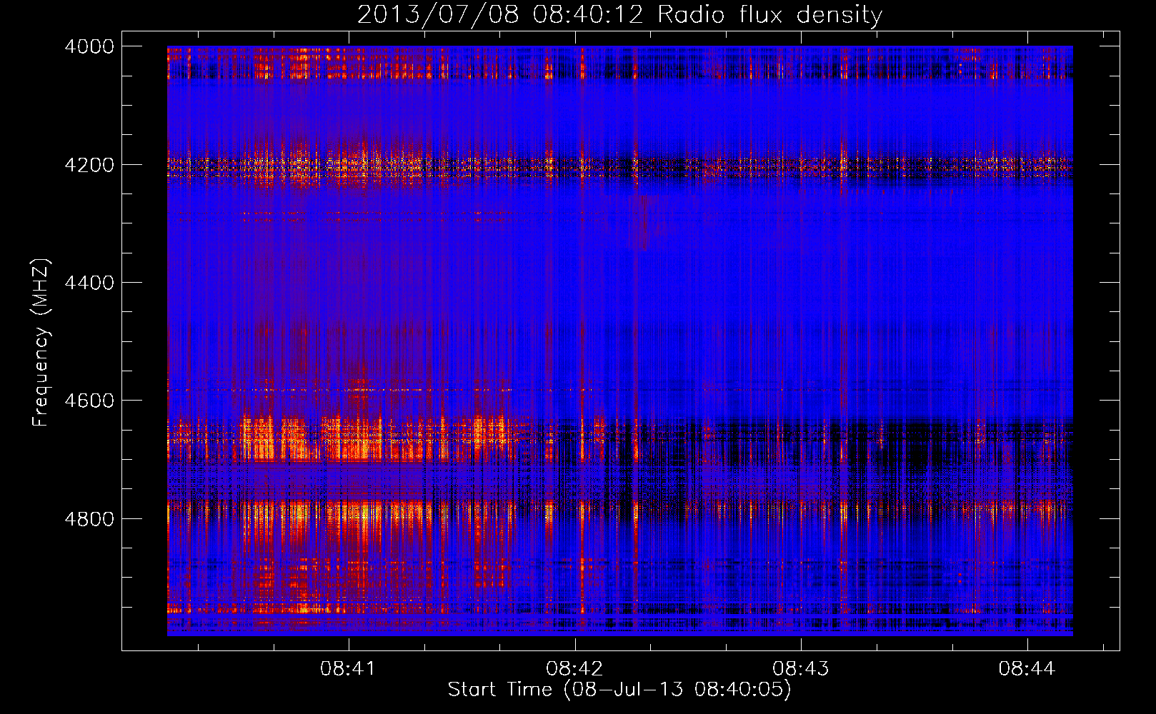Click the plot title '2013/07/08 08:40:12 Radio flux density'
1156x714 pixels.
(x=619, y=14)
